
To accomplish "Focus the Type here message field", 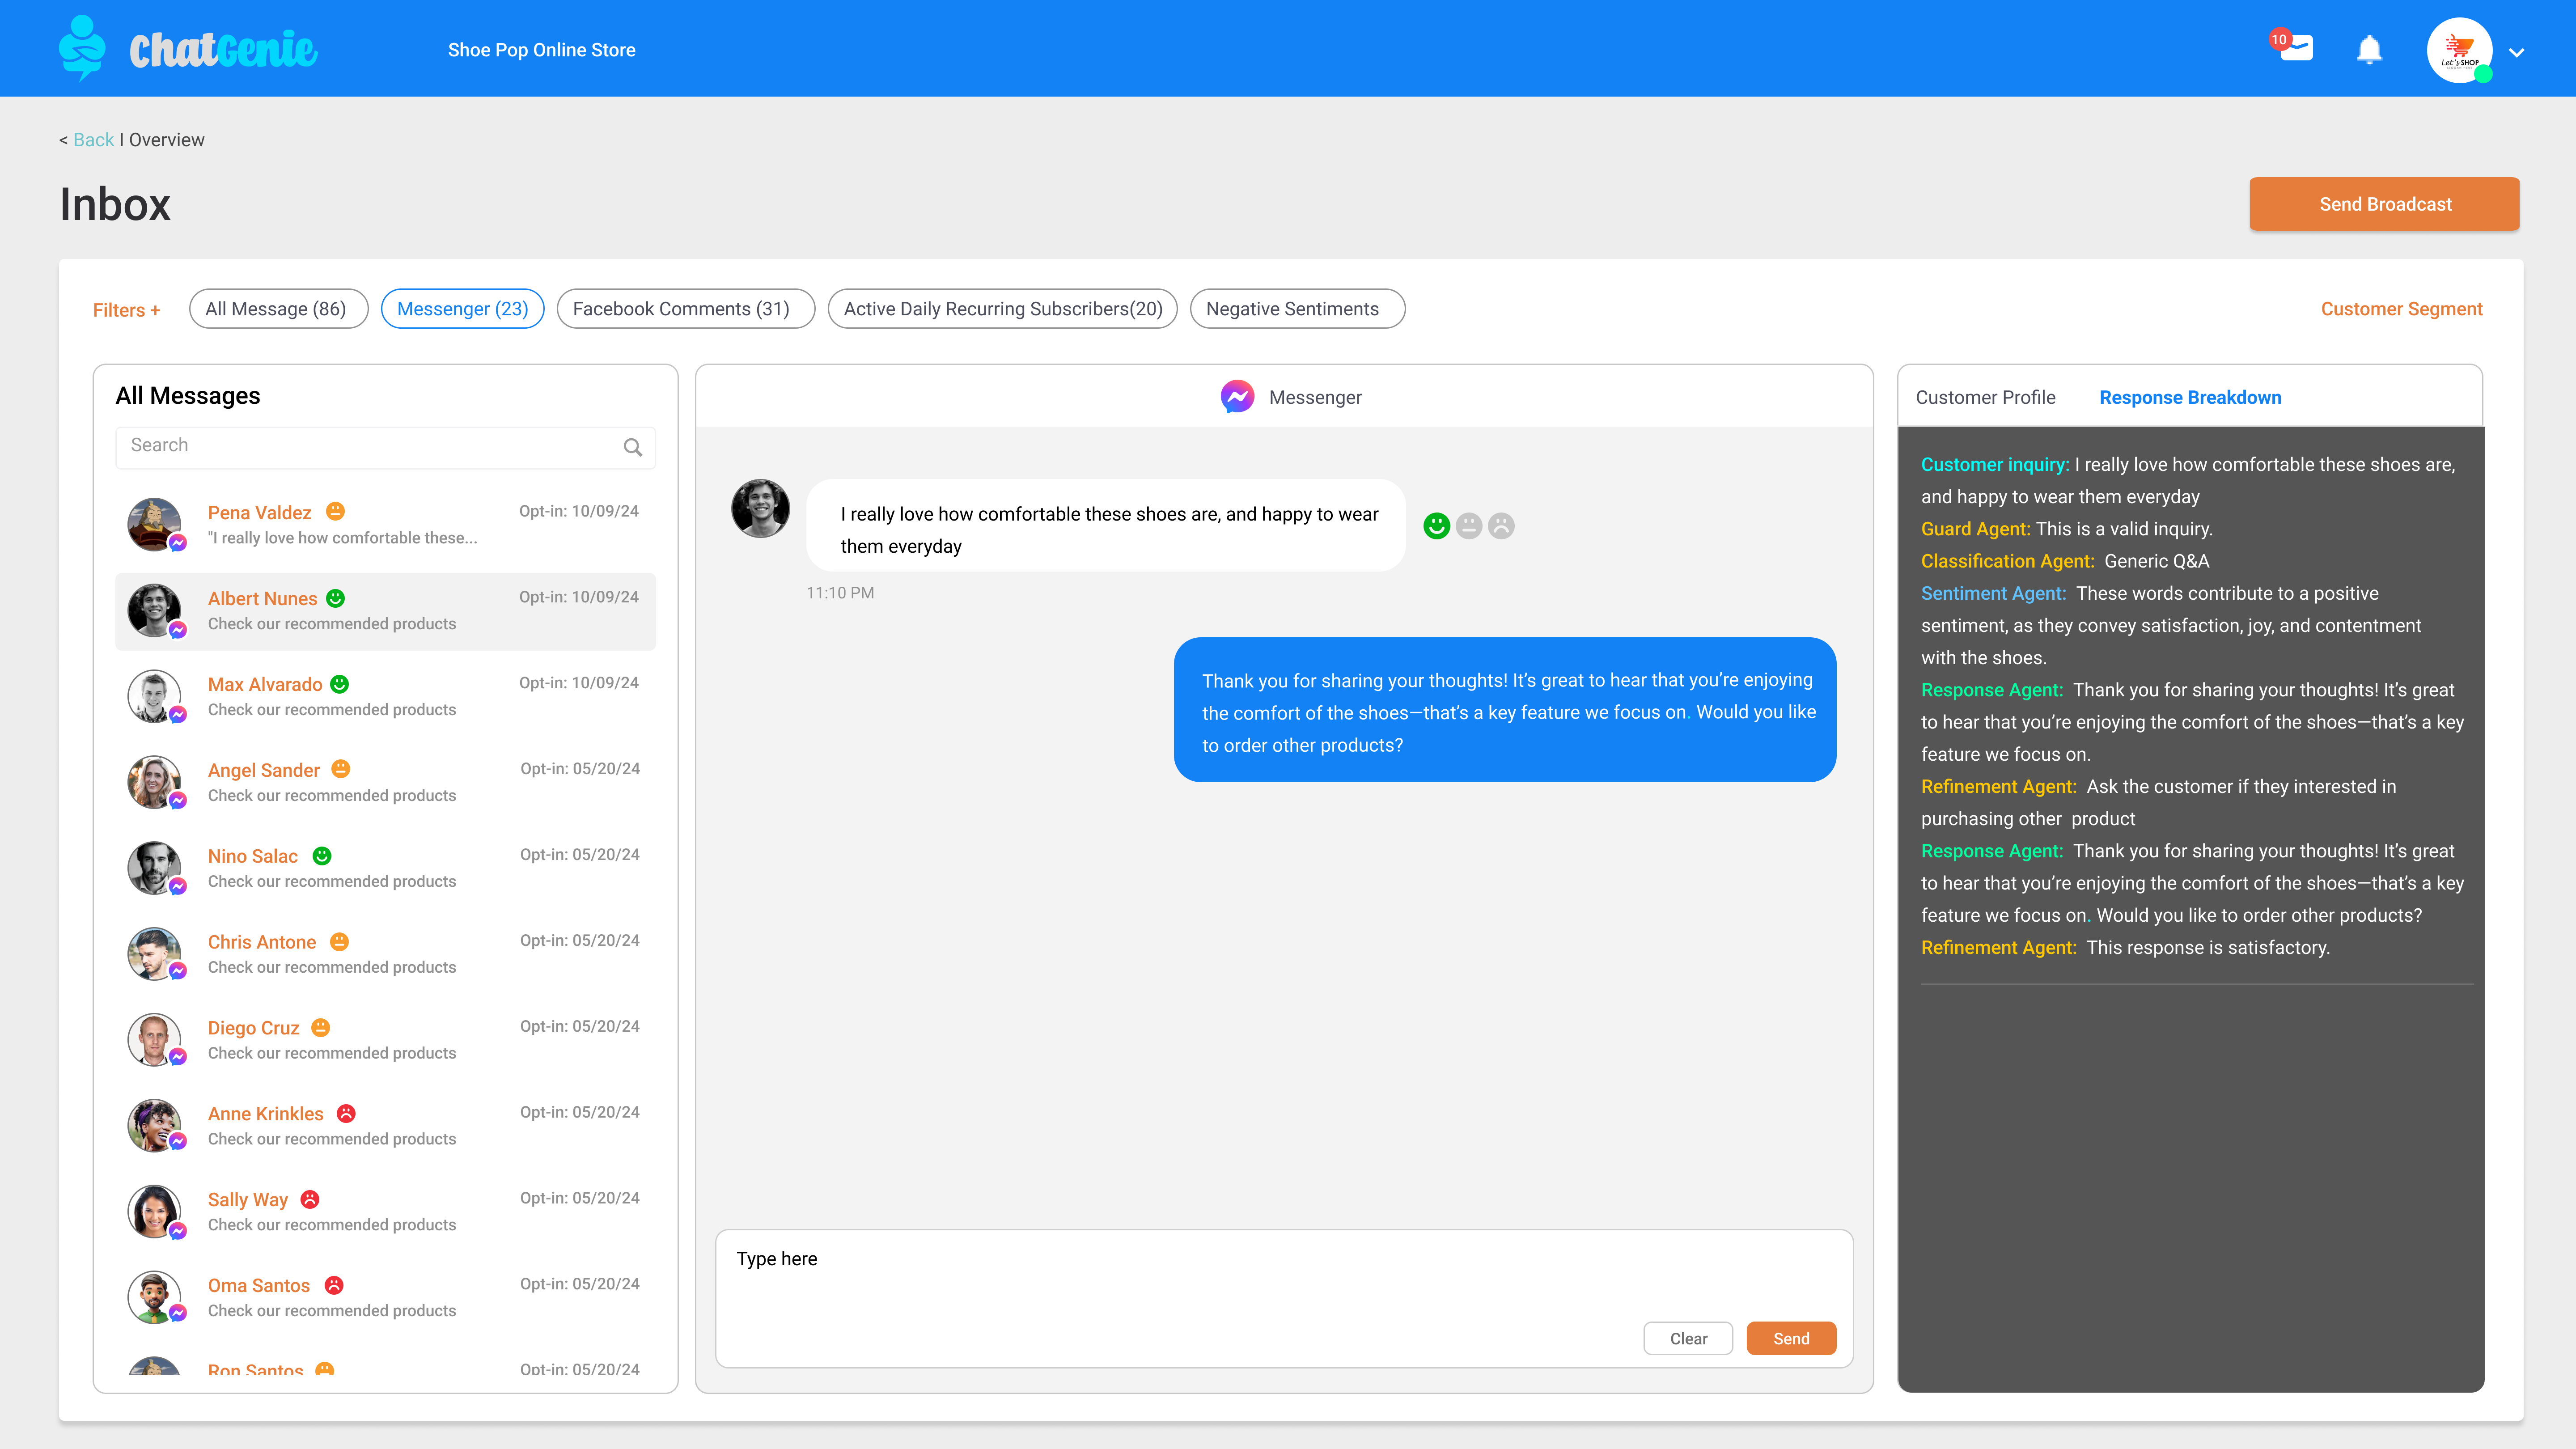I will click(x=1284, y=1299).
